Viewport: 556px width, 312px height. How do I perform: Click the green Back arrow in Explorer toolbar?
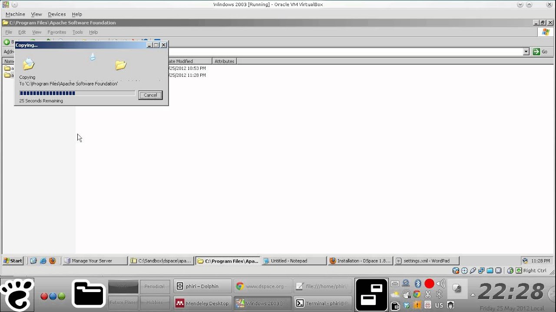click(x=7, y=42)
